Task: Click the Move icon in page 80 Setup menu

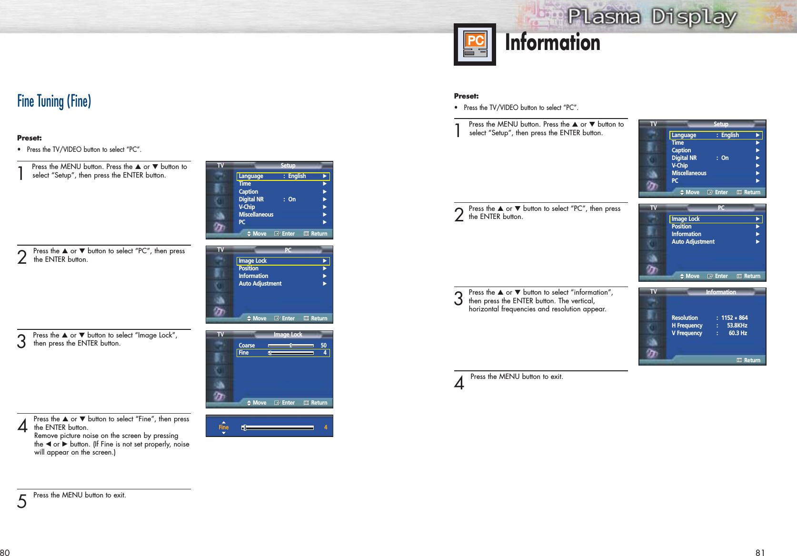Action: point(249,234)
